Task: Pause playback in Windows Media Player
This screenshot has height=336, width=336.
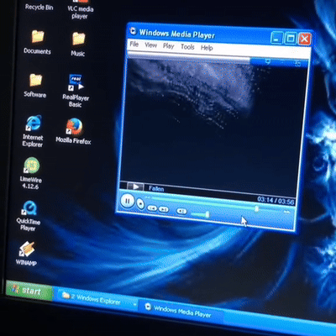Action: pos(128,201)
